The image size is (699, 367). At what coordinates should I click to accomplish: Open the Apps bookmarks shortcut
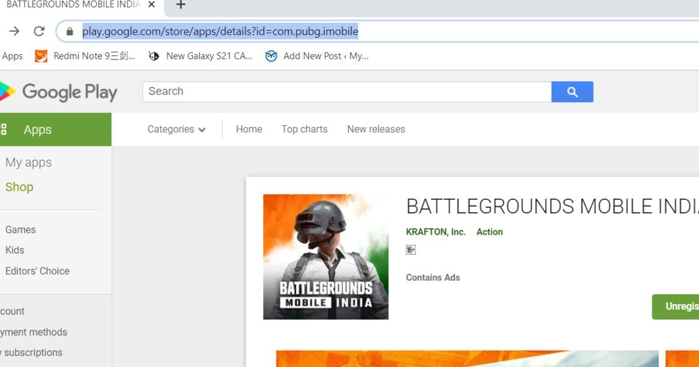click(12, 56)
